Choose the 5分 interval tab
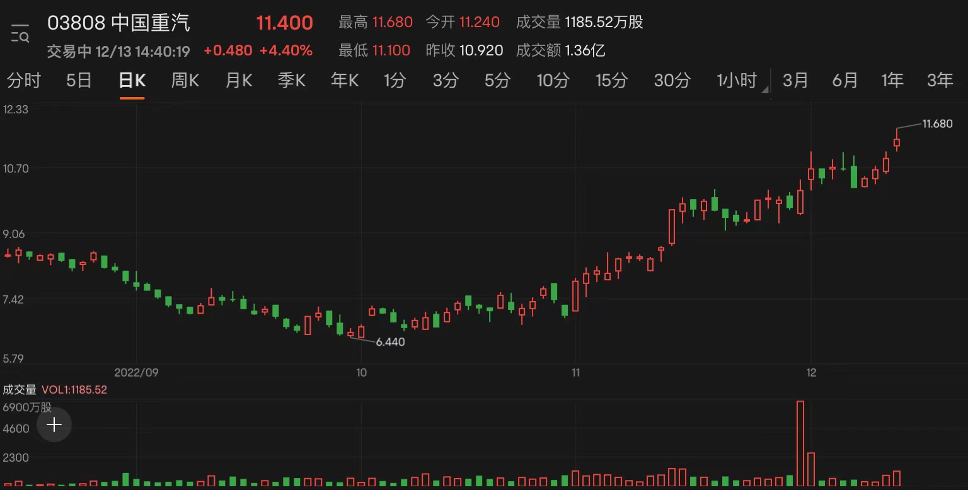 (x=497, y=81)
